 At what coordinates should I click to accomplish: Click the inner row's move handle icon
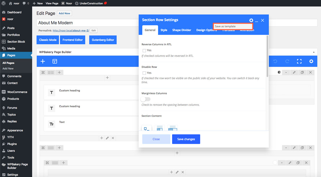47,163
